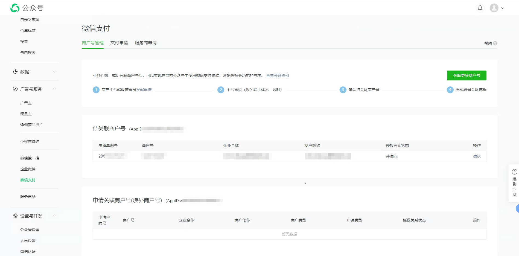The image size is (519, 256).
Task: Click the 数据 pie chart icon
Action: click(15, 72)
